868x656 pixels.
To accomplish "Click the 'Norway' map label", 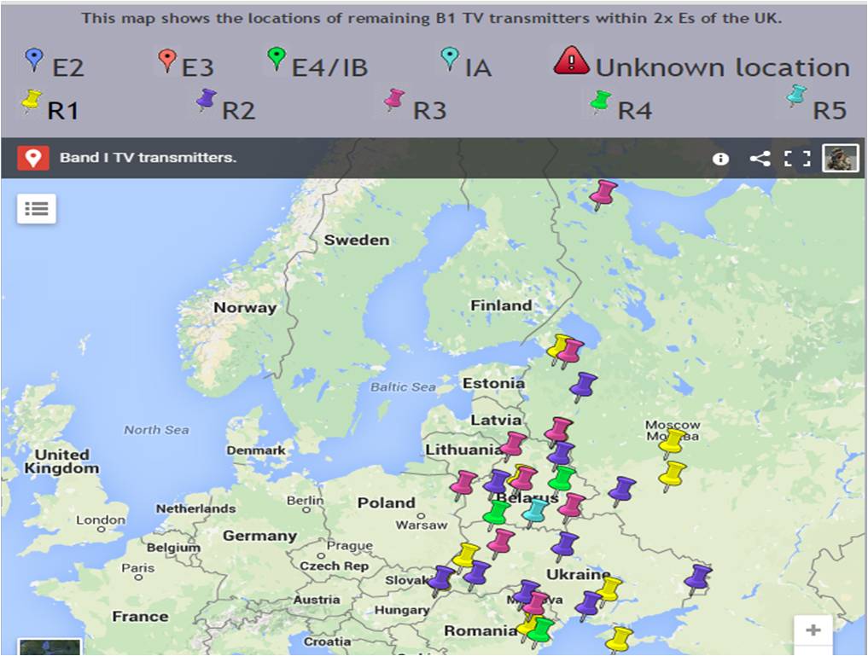I will [x=245, y=308].
